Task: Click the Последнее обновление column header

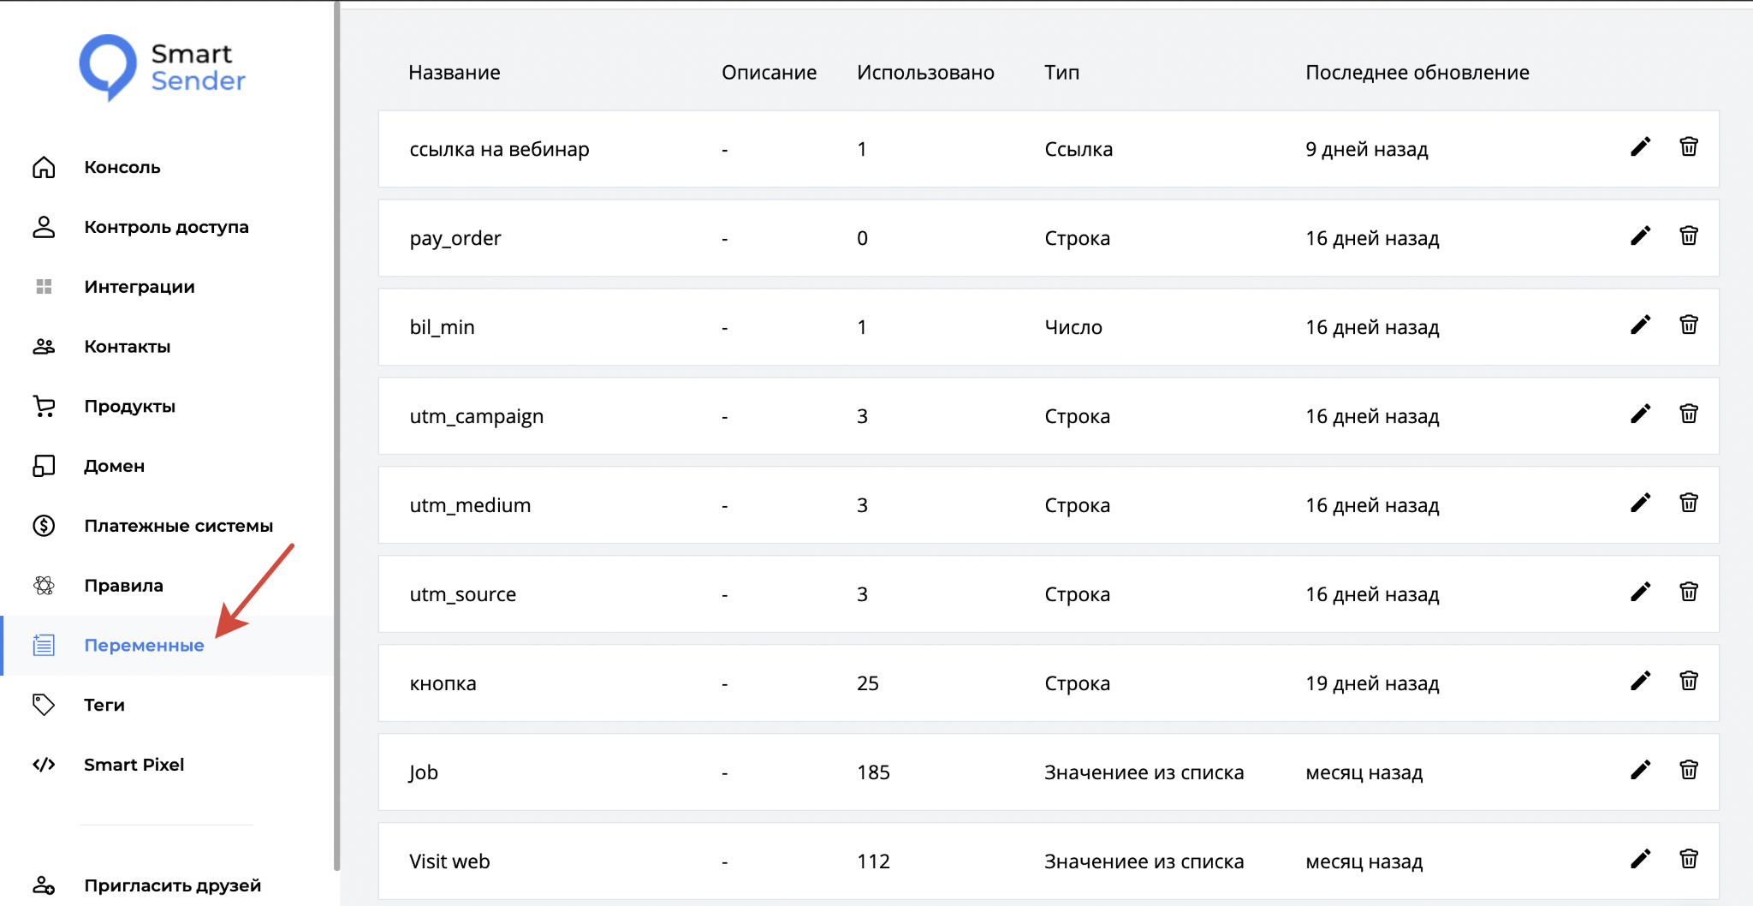Action: (1417, 73)
